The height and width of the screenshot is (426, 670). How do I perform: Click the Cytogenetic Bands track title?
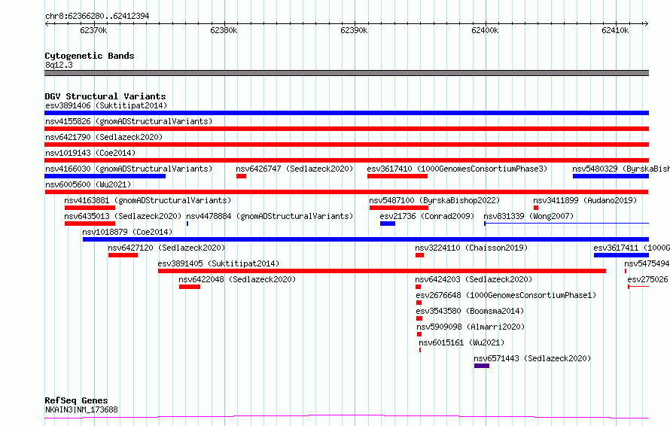pyautogui.click(x=90, y=56)
